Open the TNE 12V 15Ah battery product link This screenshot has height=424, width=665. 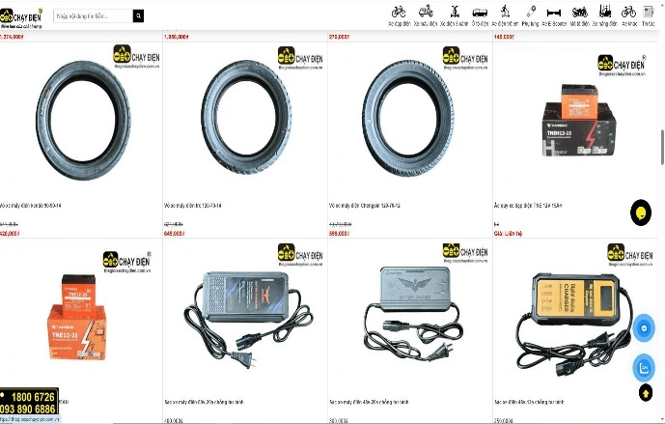point(528,206)
